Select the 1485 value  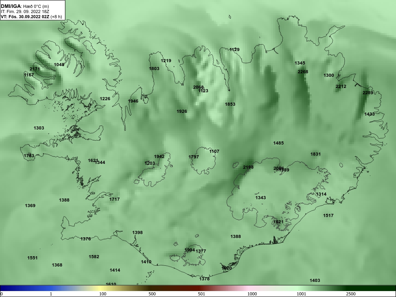pos(278,143)
